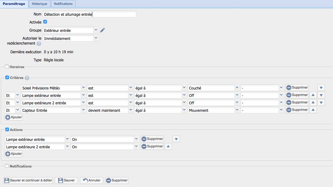Click the pencil icon to edit group
Image resolution: width=333 pixels, height=187 pixels.
[x=103, y=30]
